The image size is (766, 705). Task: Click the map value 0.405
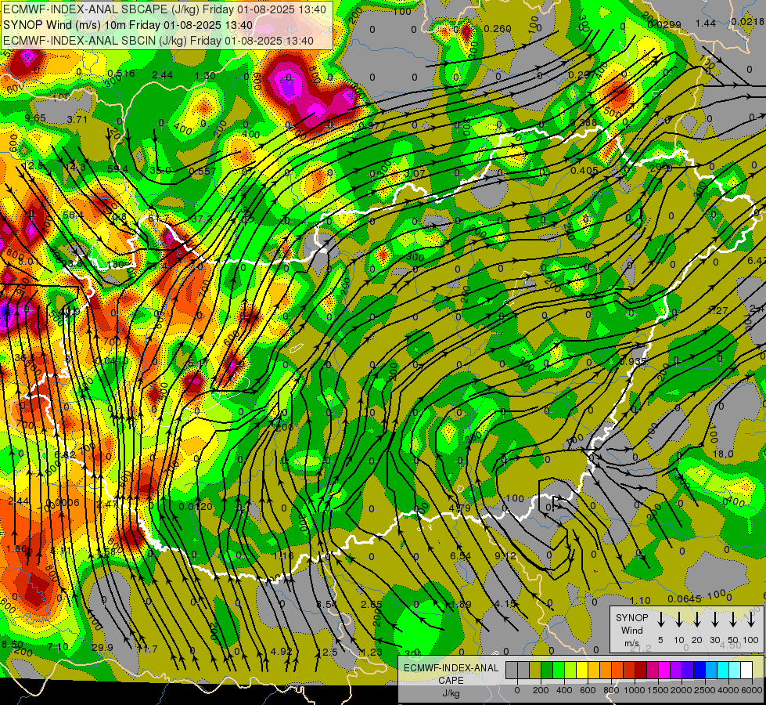click(584, 170)
